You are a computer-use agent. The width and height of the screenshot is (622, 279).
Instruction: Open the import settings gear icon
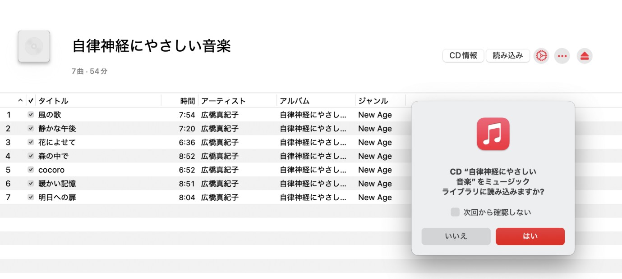pos(541,56)
